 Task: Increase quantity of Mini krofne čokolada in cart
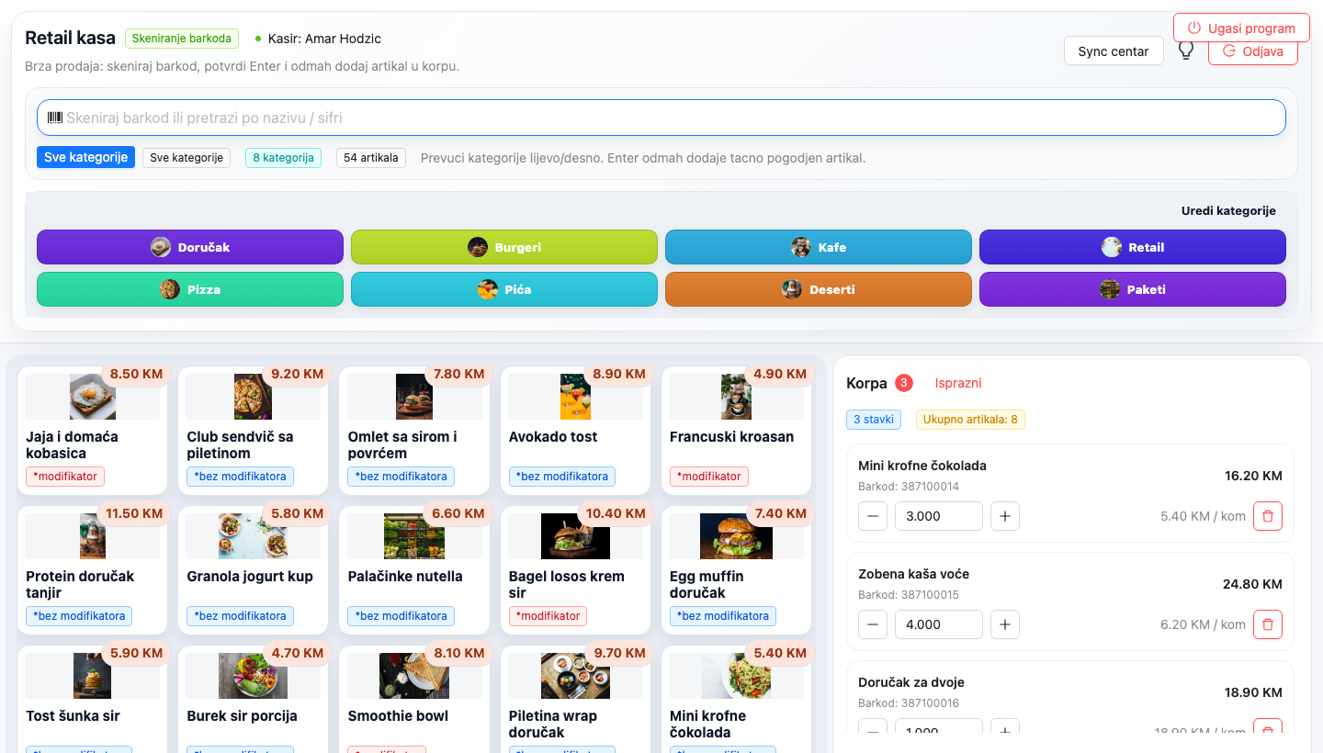point(1005,516)
